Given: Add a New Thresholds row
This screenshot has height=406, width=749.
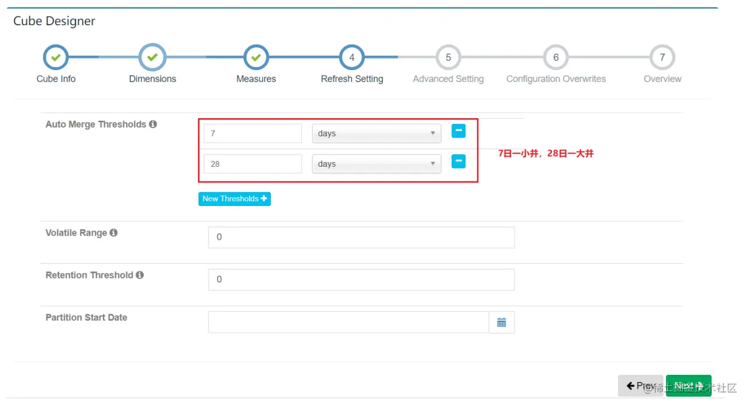Looking at the screenshot, I should pyautogui.click(x=234, y=199).
